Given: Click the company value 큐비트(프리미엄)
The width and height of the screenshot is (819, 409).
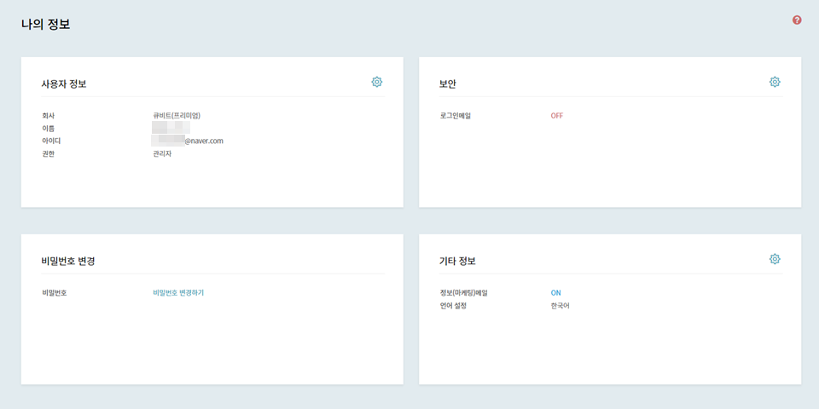Looking at the screenshot, I should coord(177,116).
